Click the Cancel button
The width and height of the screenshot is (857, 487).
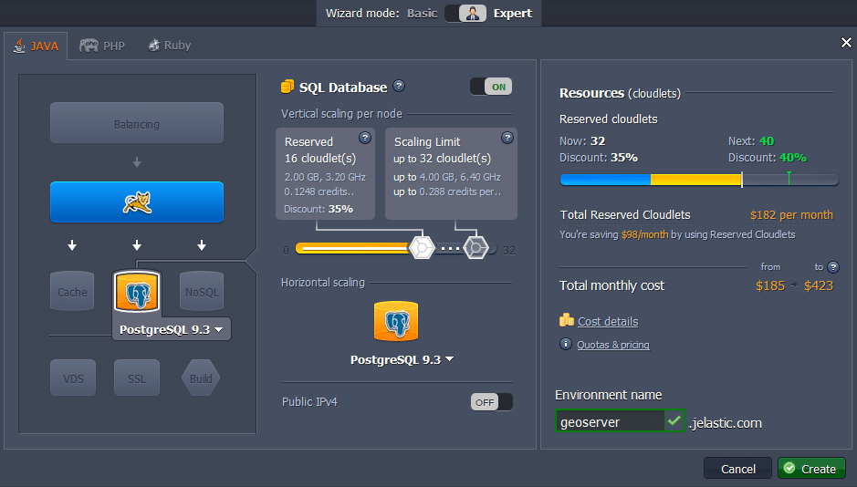(737, 469)
